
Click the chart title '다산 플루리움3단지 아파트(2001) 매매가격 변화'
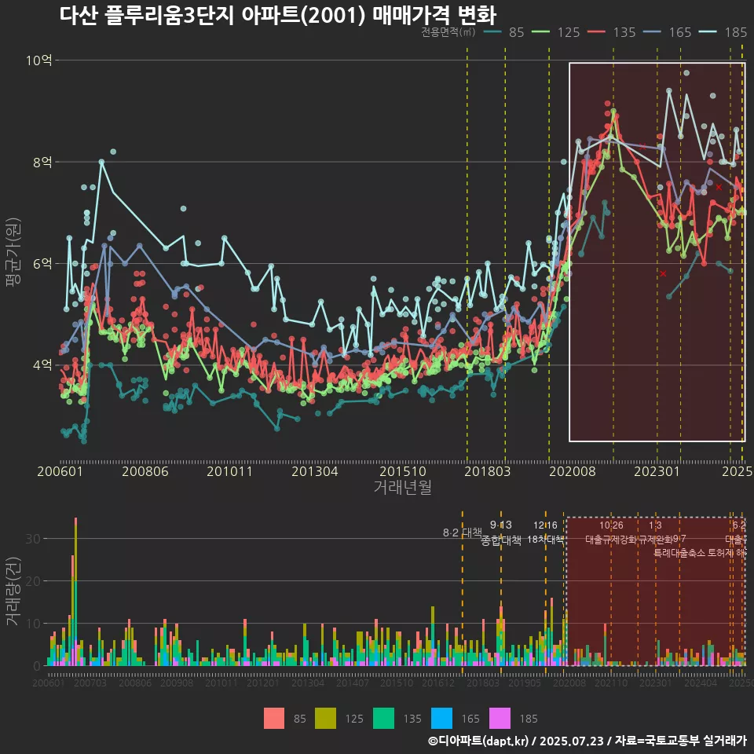point(278,15)
